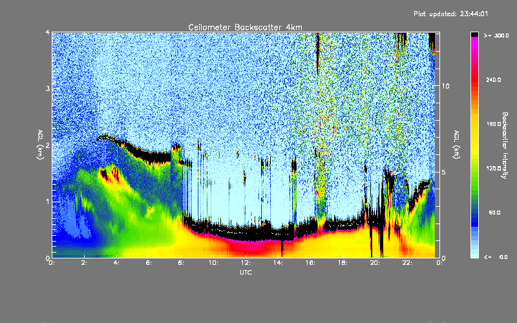Image resolution: width=517 pixels, height=323 pixels.
Task: Click the 'Plot updated: 23:44:01' timestamp
Action: (x=450, y=14)
